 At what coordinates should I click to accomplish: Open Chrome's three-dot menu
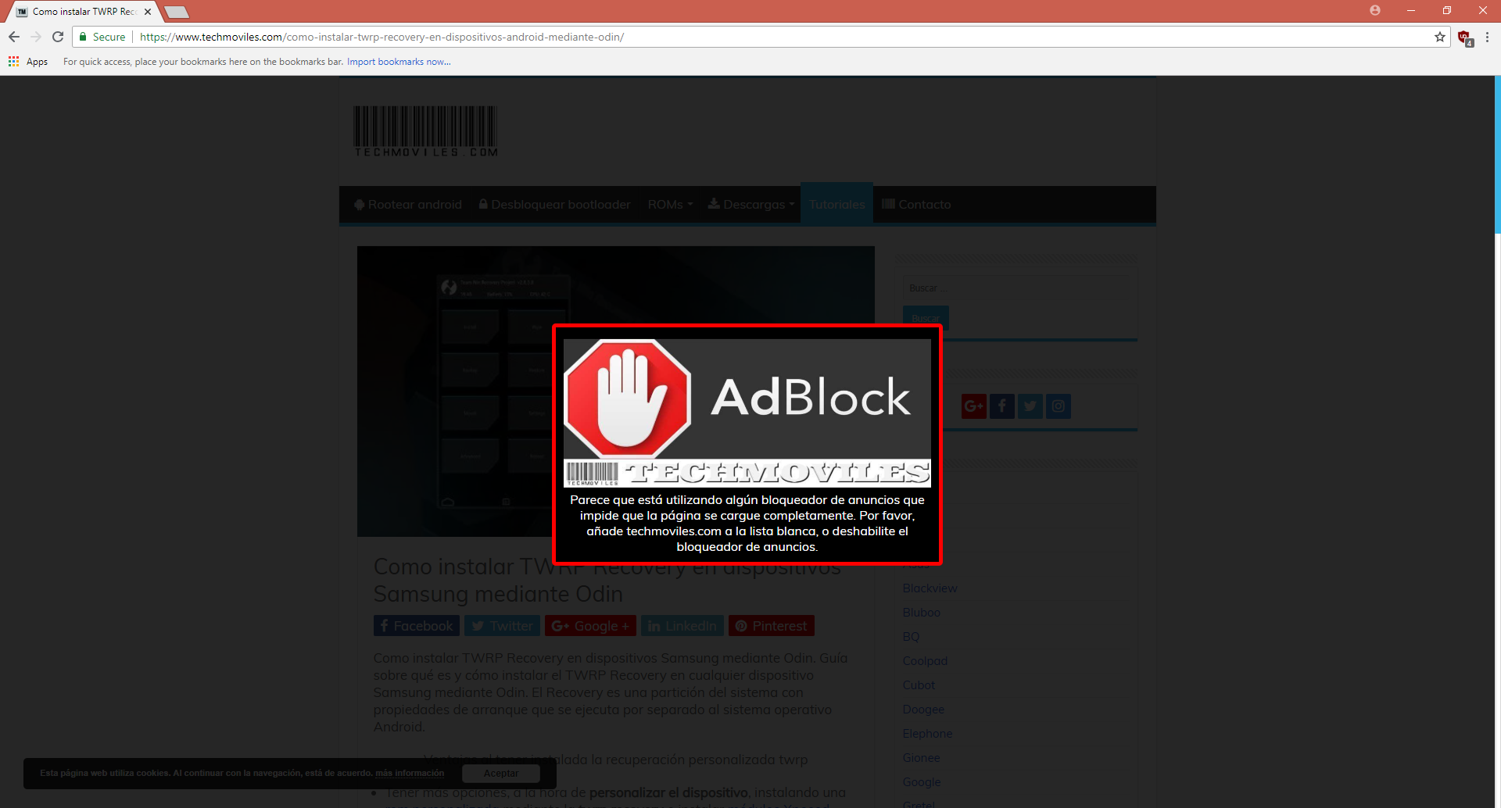[1487, 37]
